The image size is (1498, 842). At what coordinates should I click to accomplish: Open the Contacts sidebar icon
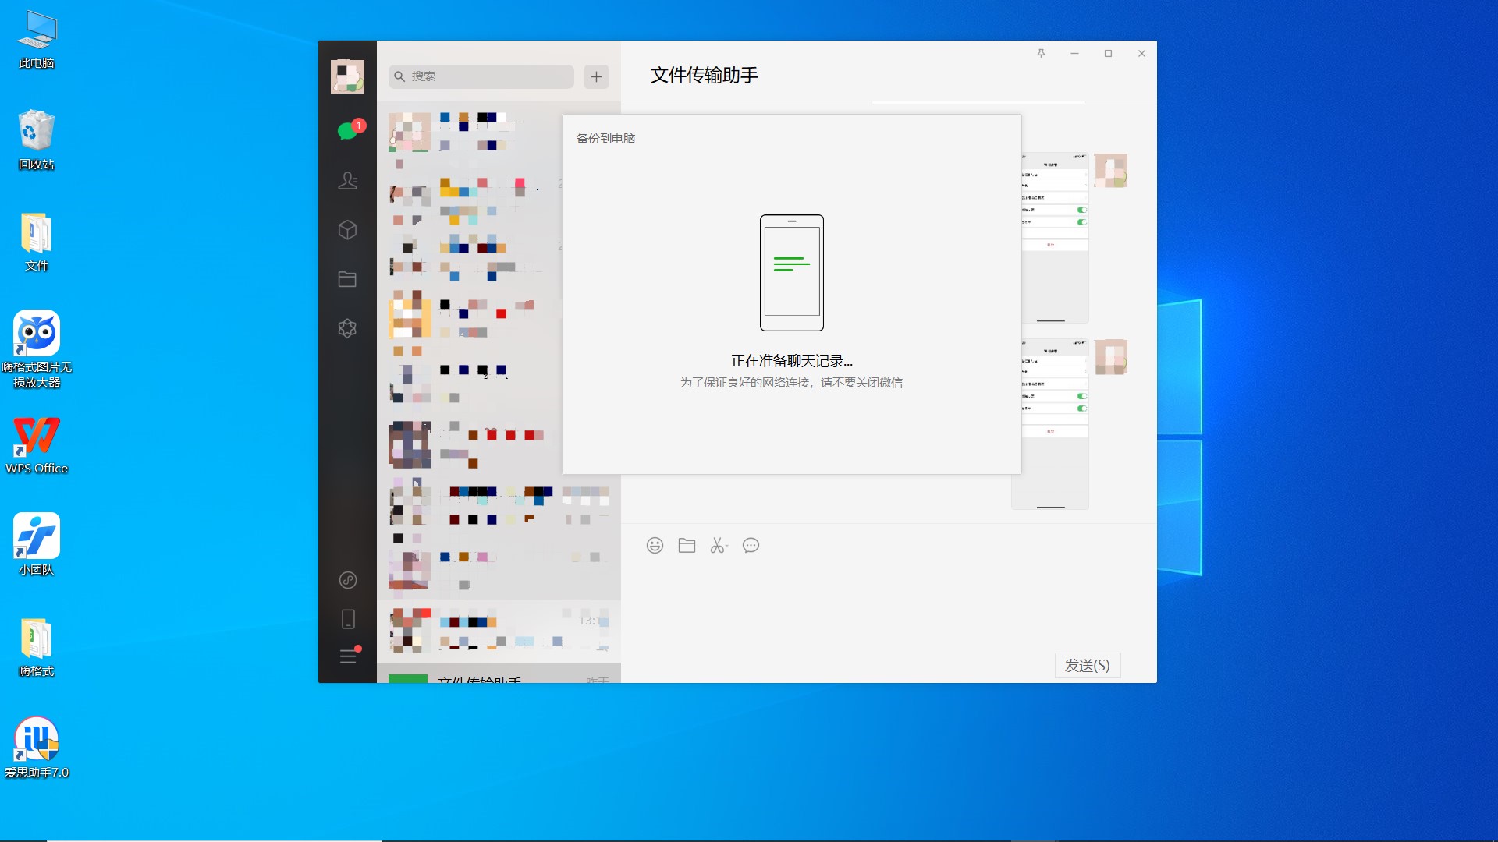pyautogui.click(x=347, y=181)
